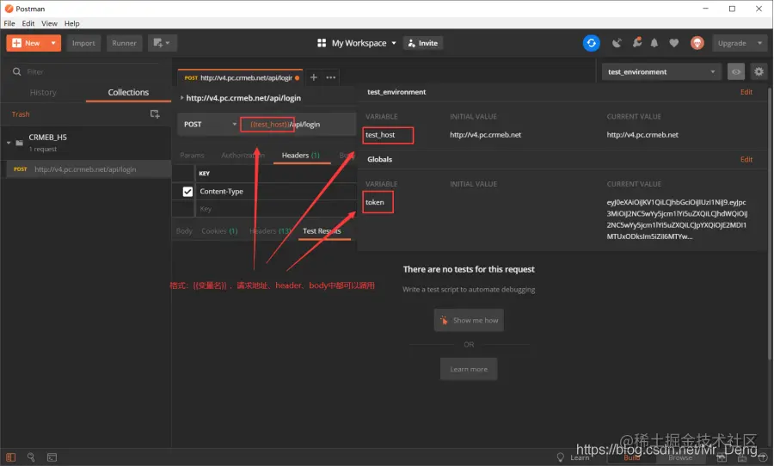Edit the test_environment variables
Image resolution: width=774 pixels, height=466 pixels.
[746, 92]
